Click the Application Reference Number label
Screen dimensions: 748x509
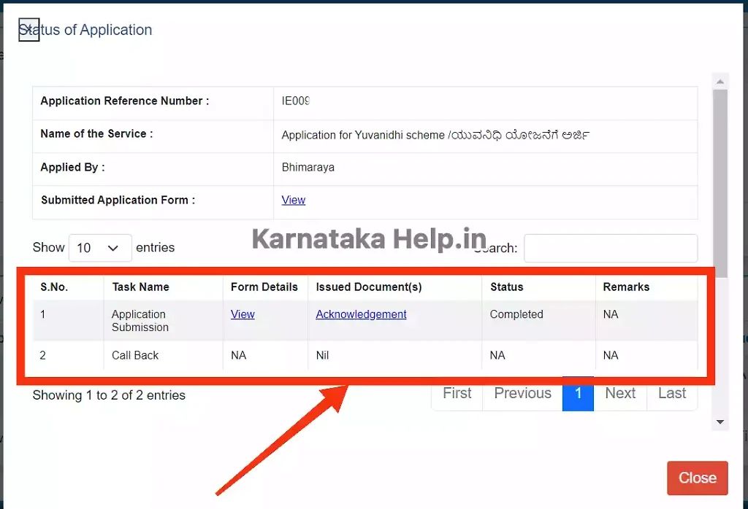point(124,101)
